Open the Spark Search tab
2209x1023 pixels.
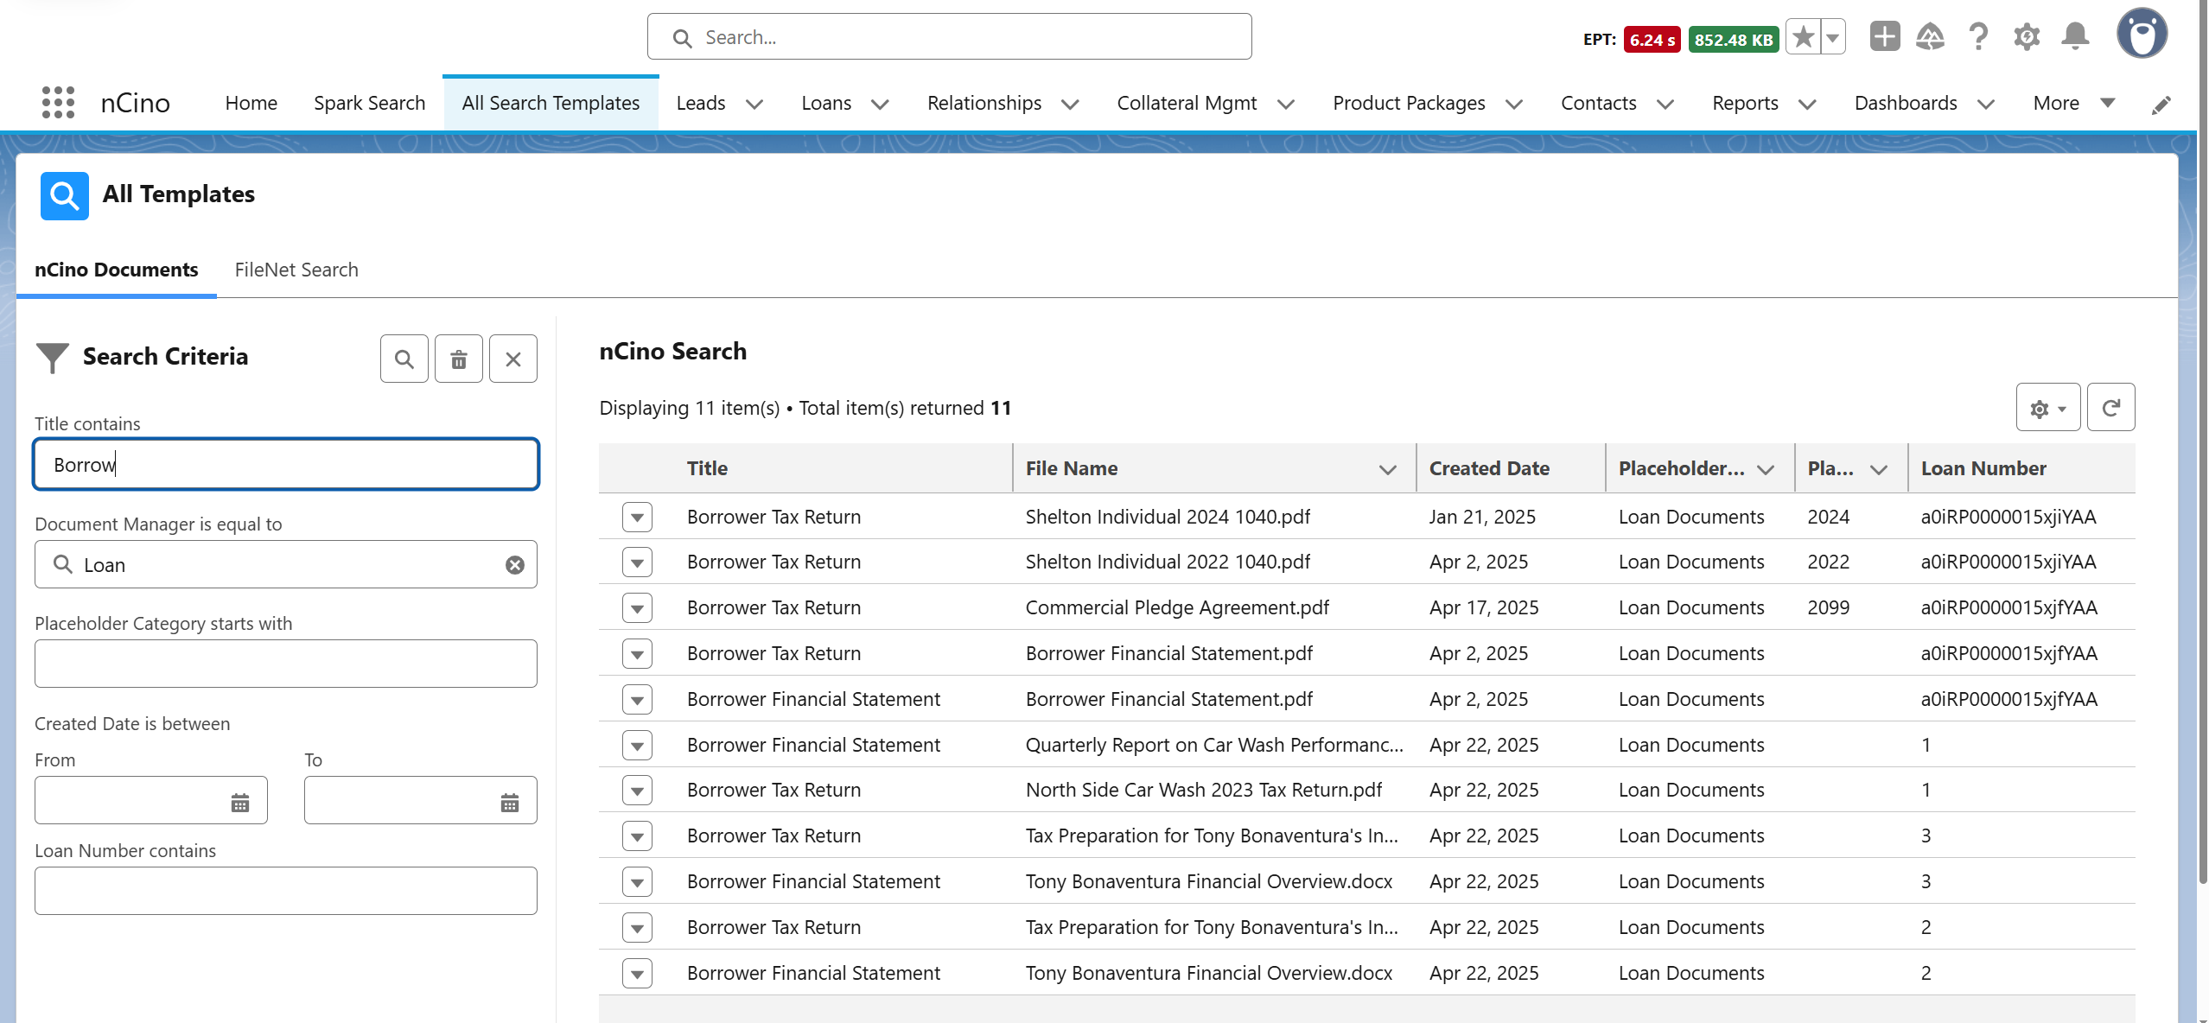click(369, 104)
